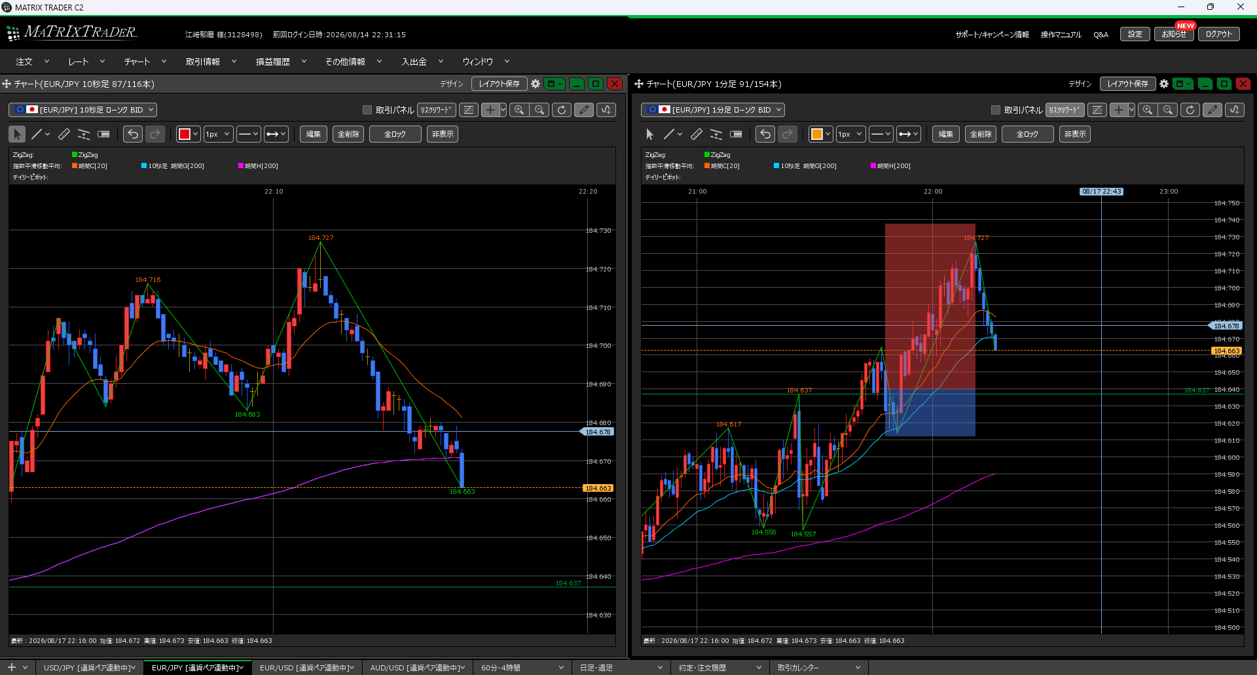Viewport: 1257px width, 675px height.
Task: Open arrow end style dropdown in 10秒足 chart
Action: pos(276,134)
